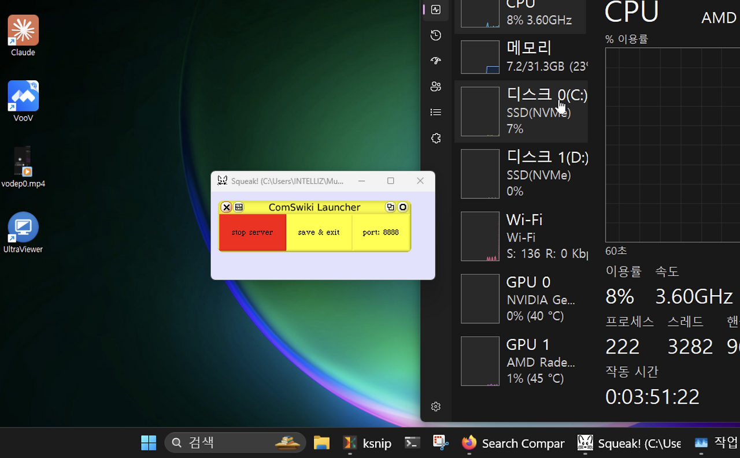Viewport: 740px width, 458px height.
Task: Open Task Manager settings gear
Action: (x=436, y=407)
